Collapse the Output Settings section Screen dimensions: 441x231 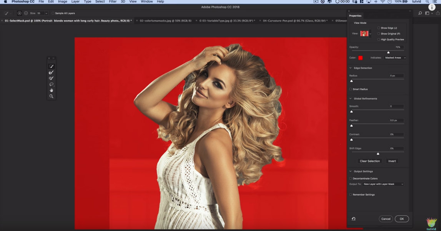(350, 171)
